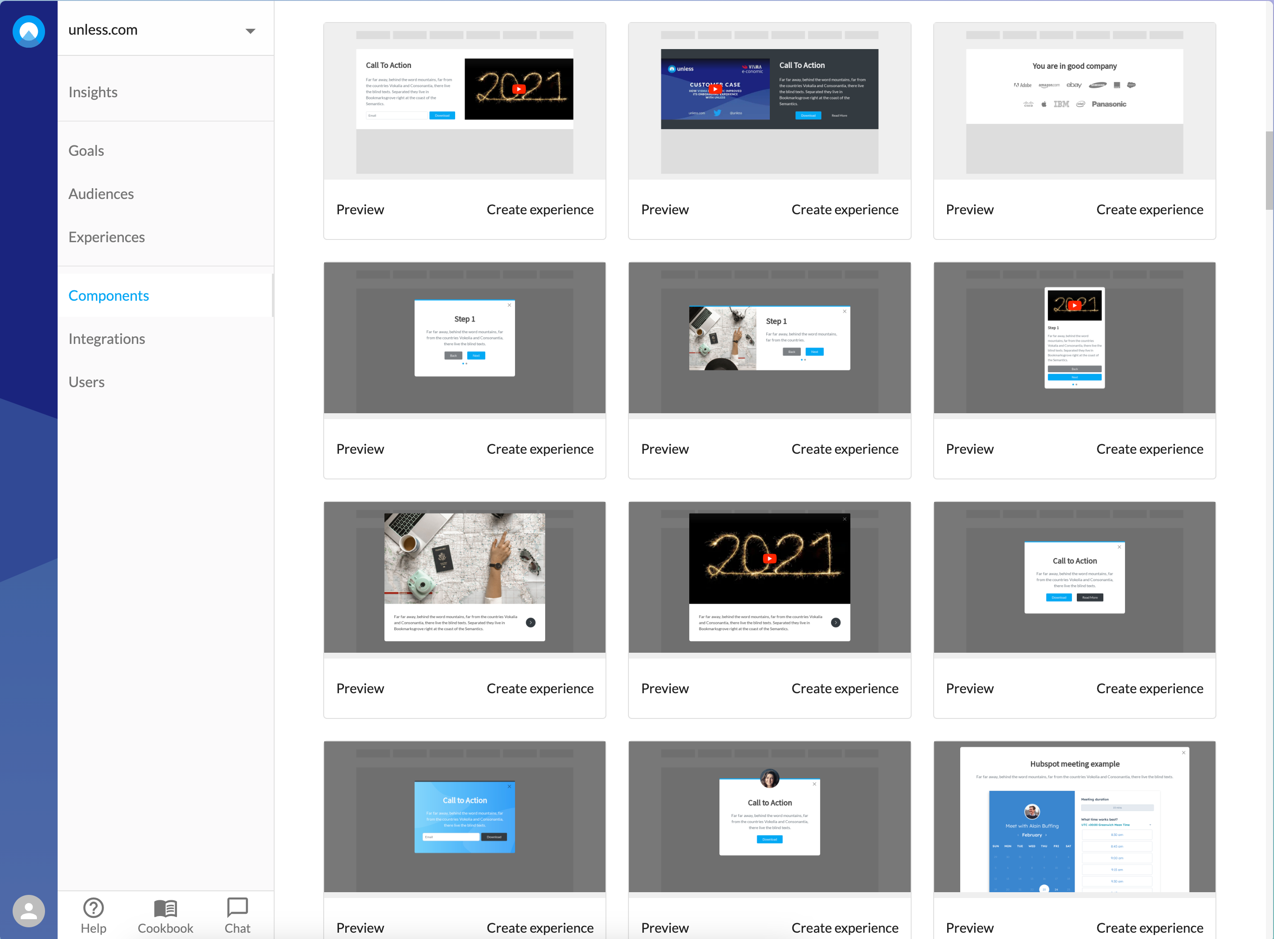Open the Integrations page
Image resolution: width=1274 pixels, height=939 pixels.
[106, 339]
